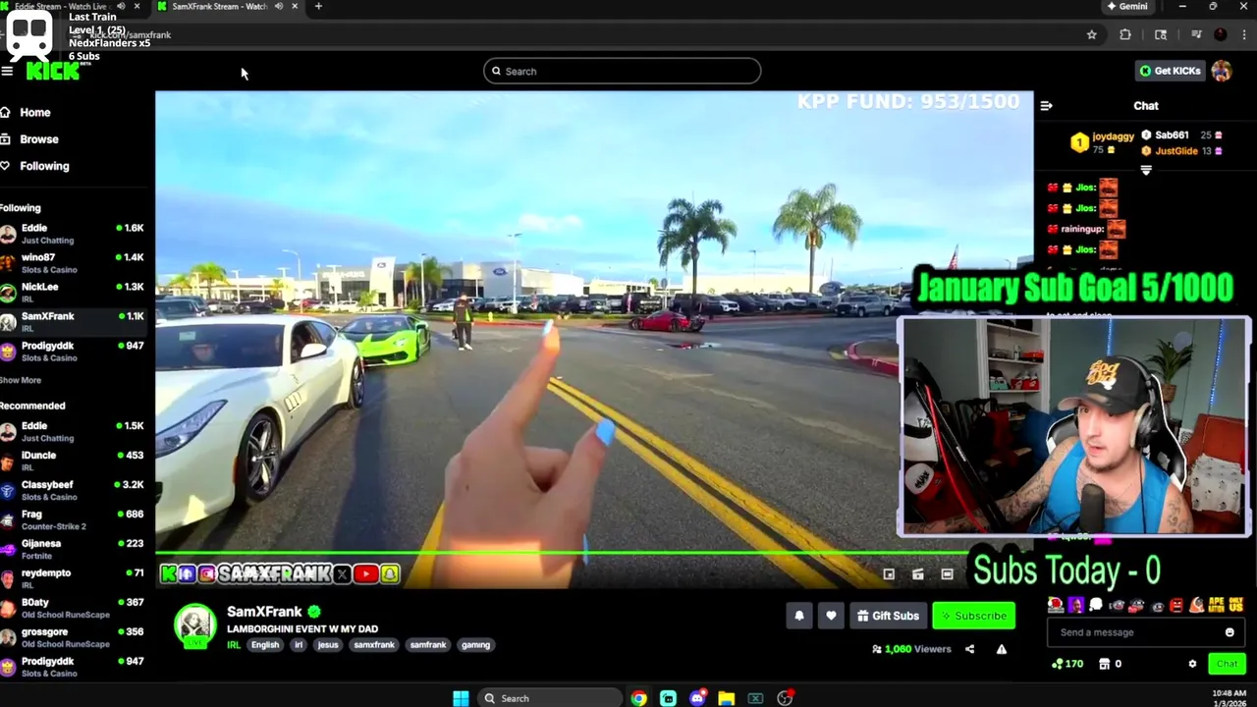
Task: Follow channel with heart icon
Action: click(x=831, y=616)
